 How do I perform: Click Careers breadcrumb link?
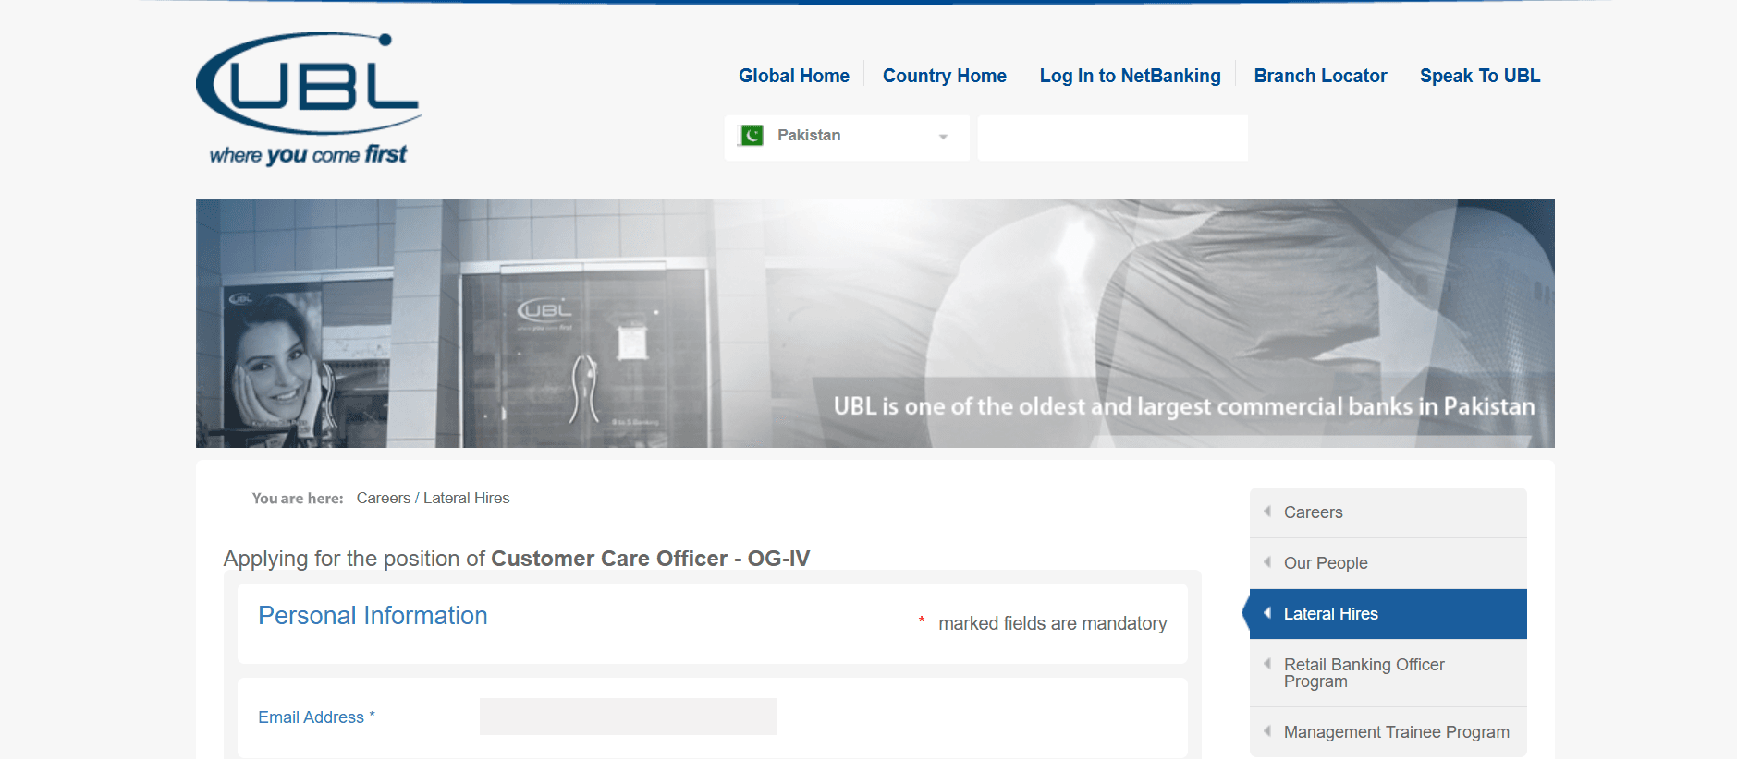click(383, 498)
